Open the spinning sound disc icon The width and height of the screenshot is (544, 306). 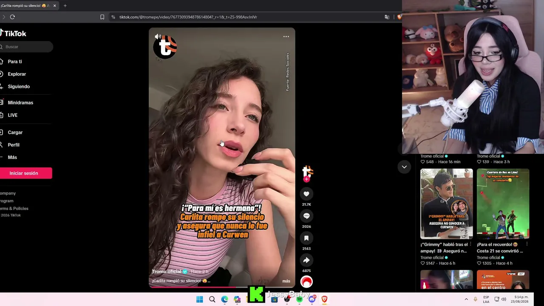306,282
